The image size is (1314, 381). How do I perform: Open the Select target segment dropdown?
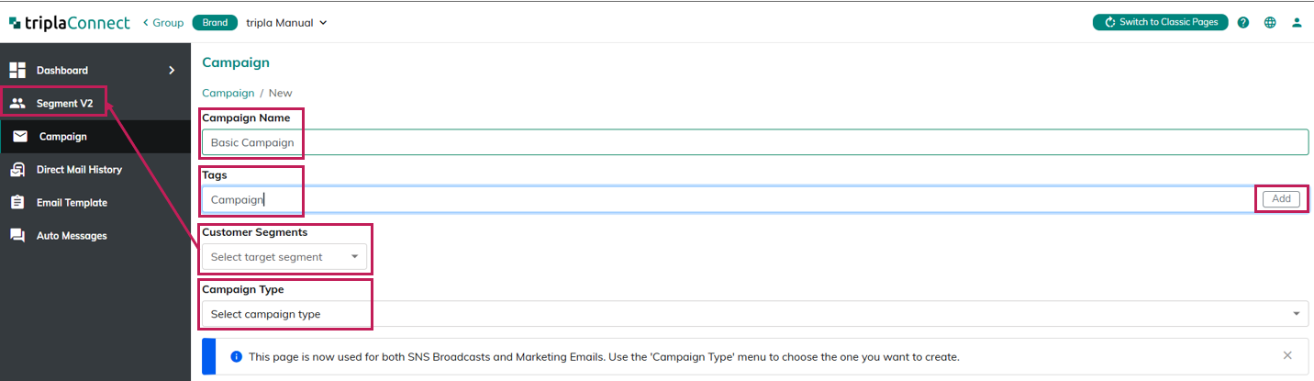284,257
